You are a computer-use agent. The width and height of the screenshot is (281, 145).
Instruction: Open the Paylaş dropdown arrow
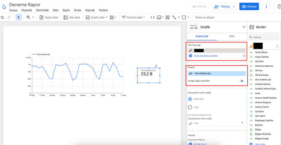[x=234, y=7]
